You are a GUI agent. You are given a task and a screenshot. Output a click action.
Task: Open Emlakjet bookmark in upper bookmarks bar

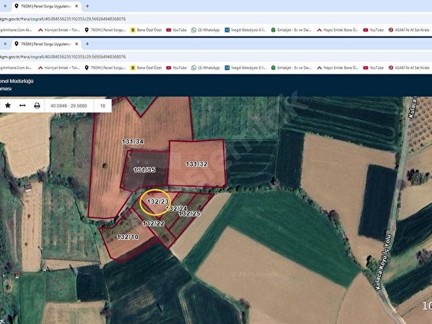tap(291, 30)
